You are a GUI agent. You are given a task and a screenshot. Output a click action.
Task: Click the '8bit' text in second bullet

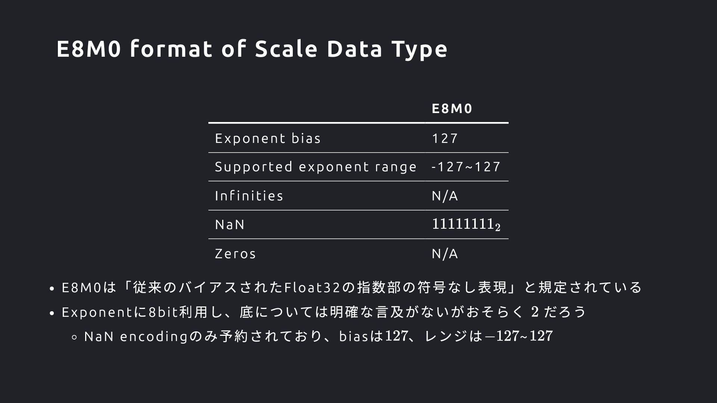164,312
